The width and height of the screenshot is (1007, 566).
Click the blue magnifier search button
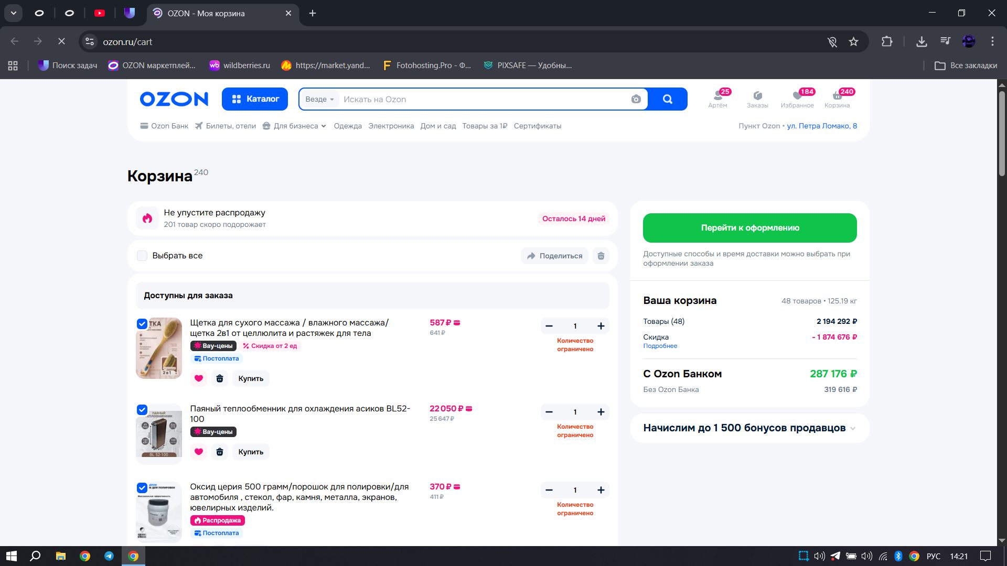point(667,99)
